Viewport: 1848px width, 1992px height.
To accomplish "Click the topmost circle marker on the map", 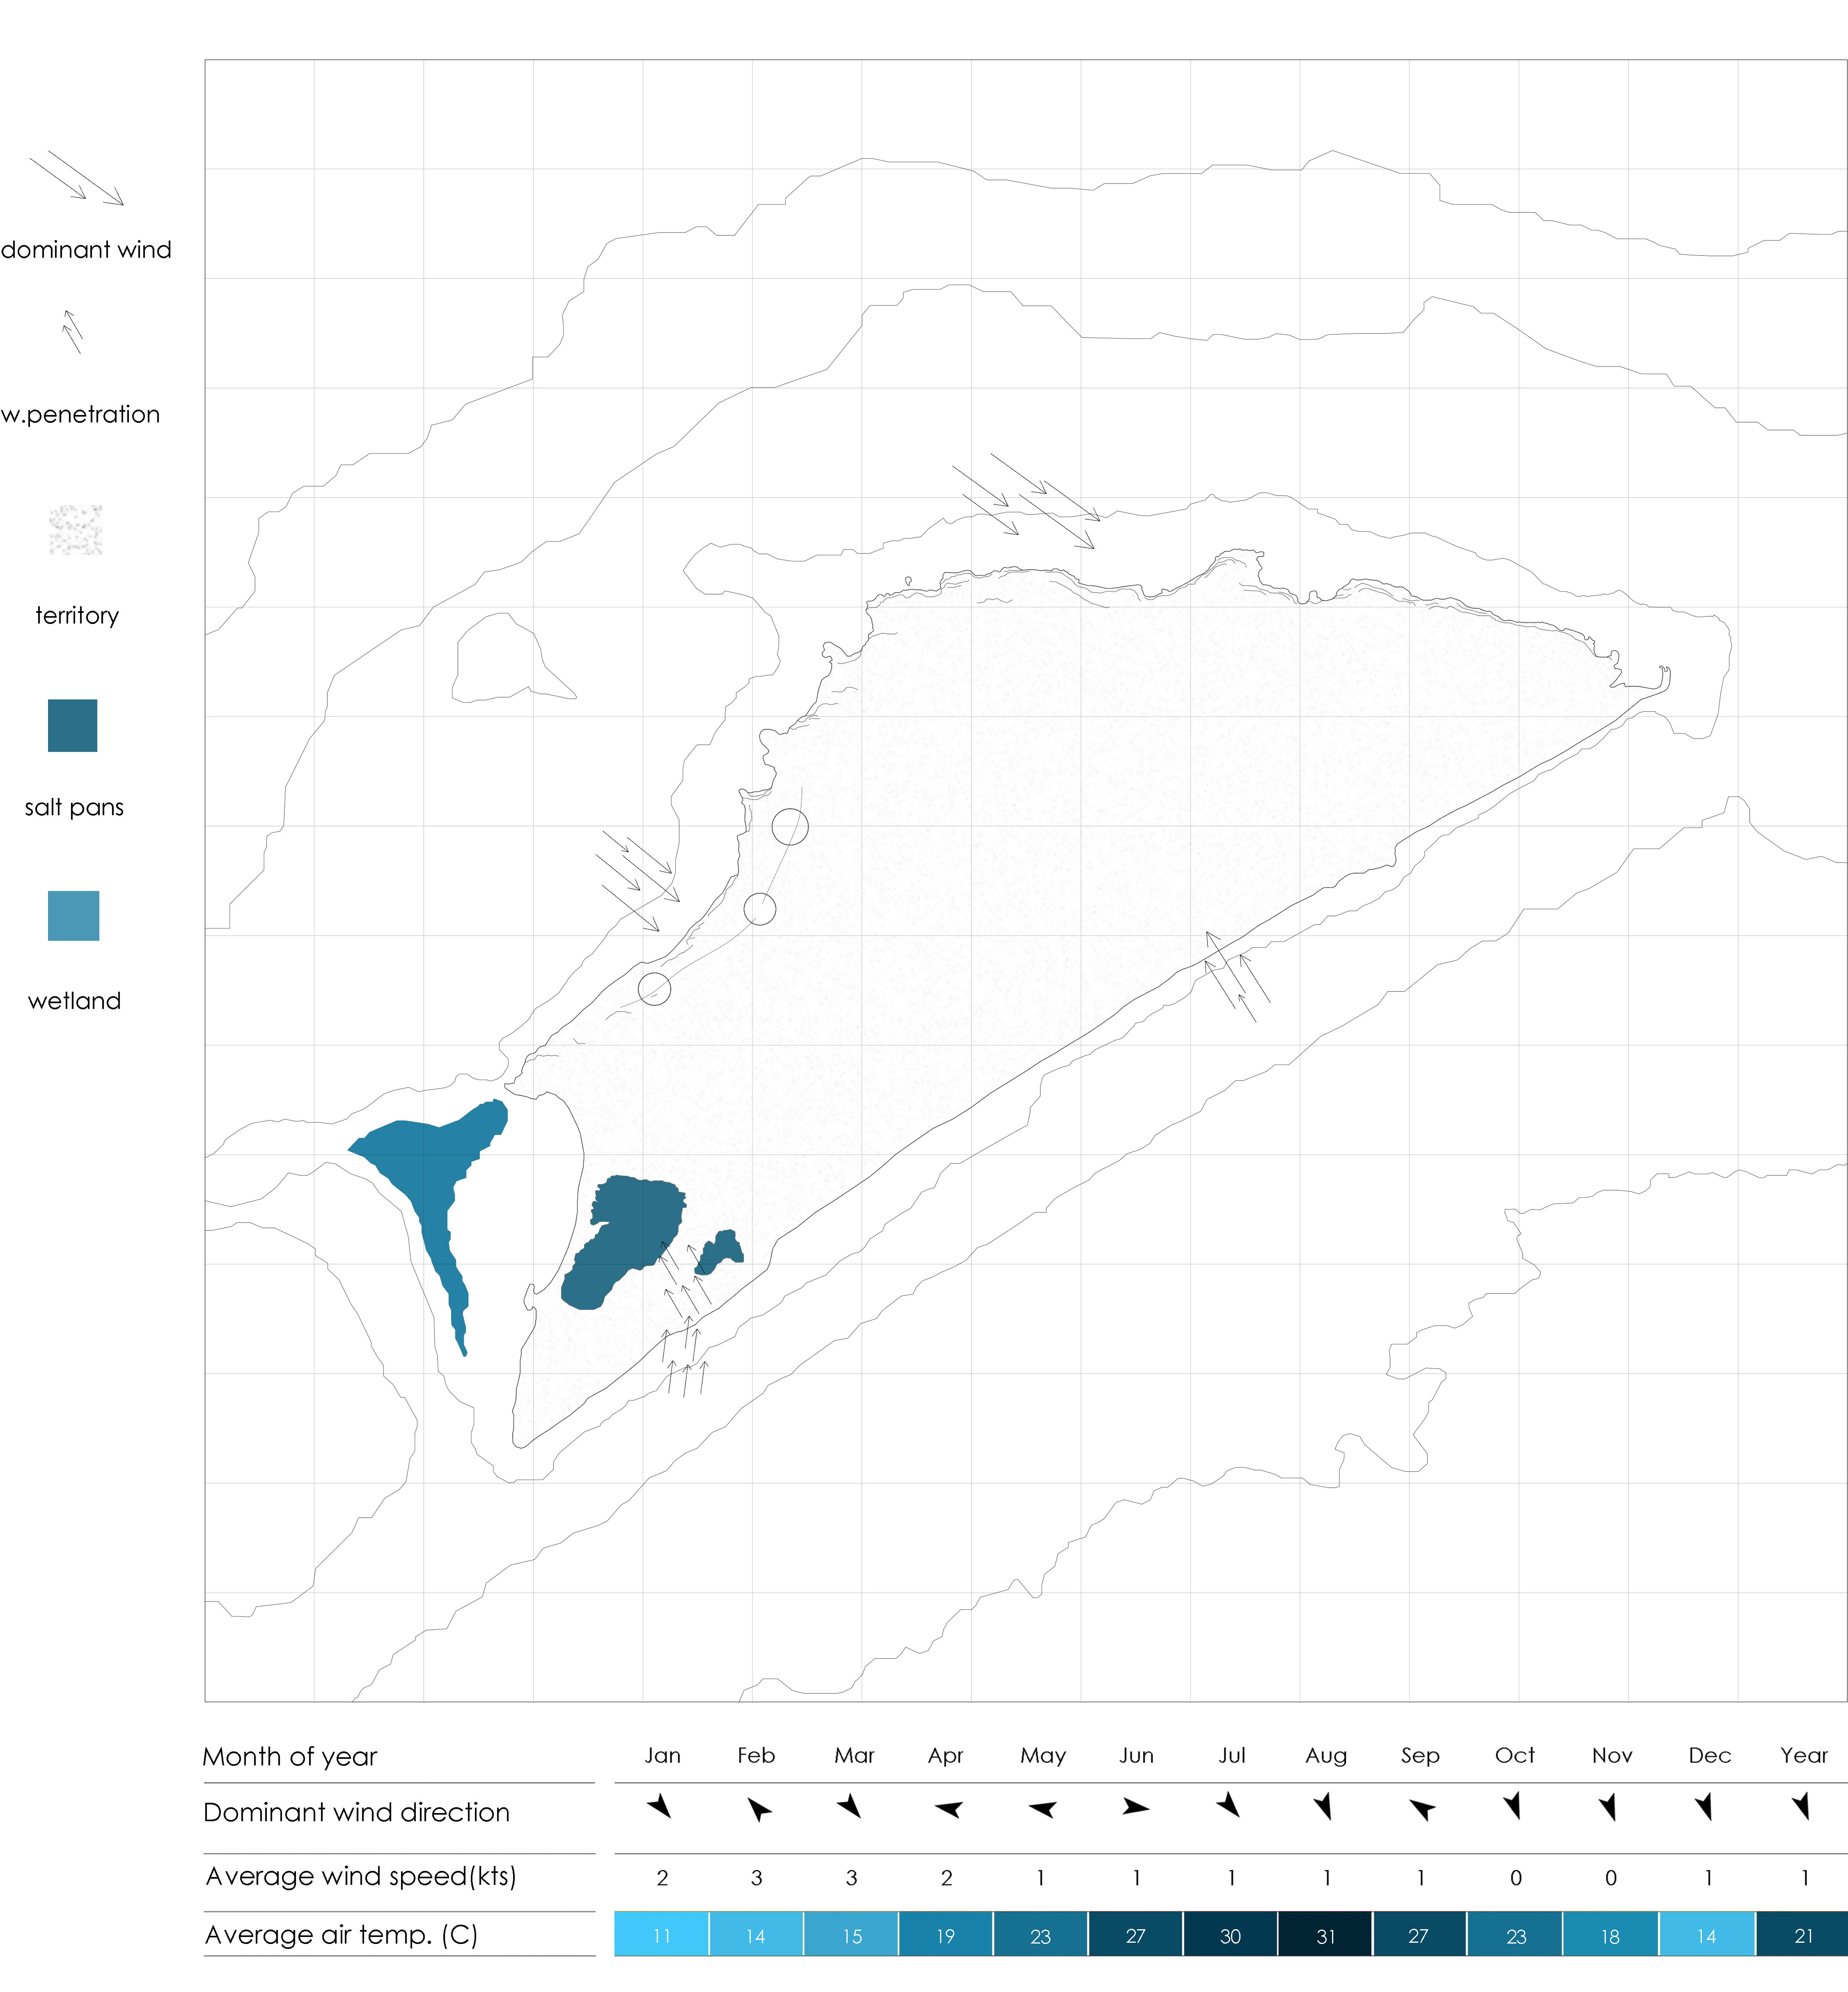I will click(790, 827).
